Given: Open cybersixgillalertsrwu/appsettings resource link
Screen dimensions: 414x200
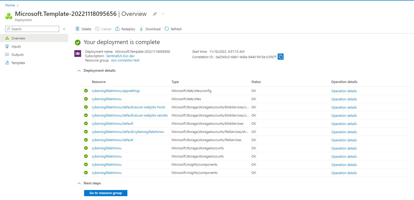Looking at the screenshot, I should point(116,91).
